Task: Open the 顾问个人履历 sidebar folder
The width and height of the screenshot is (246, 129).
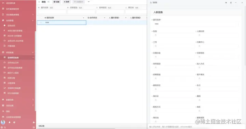Action: point(13,73)
